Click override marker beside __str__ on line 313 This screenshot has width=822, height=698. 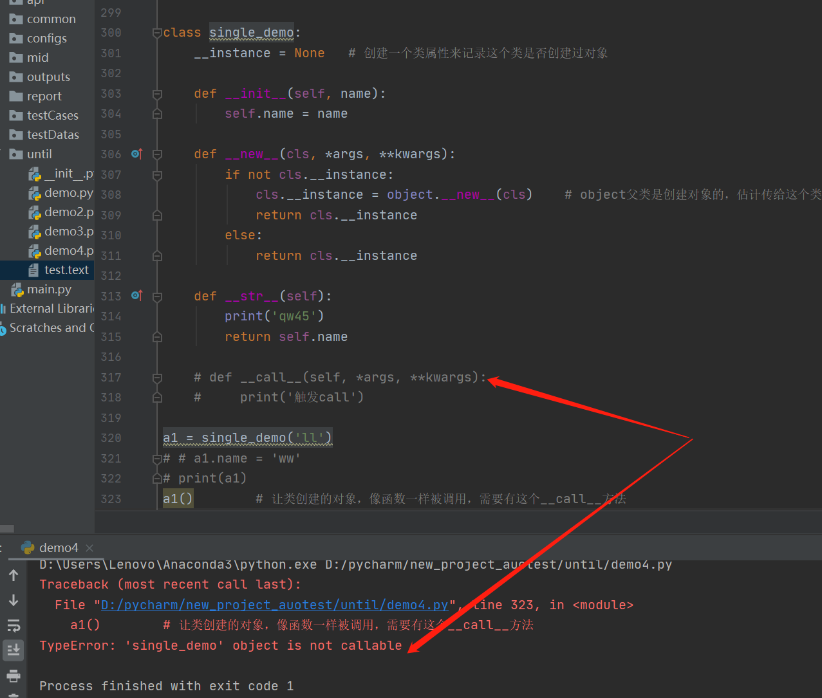pos(136,295)
